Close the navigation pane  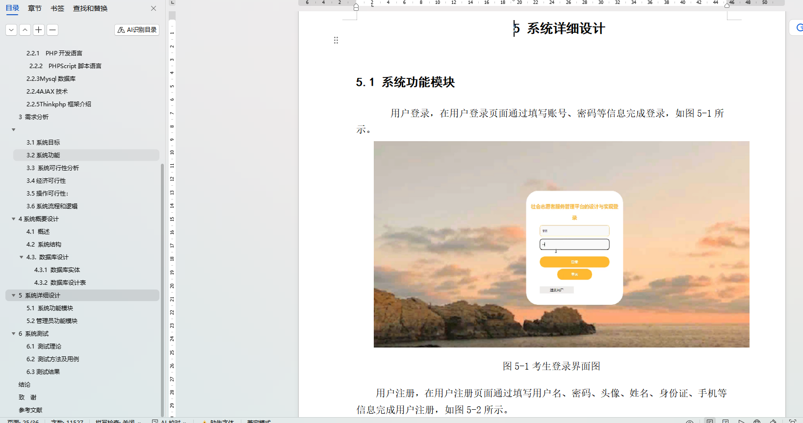(154, 8)
